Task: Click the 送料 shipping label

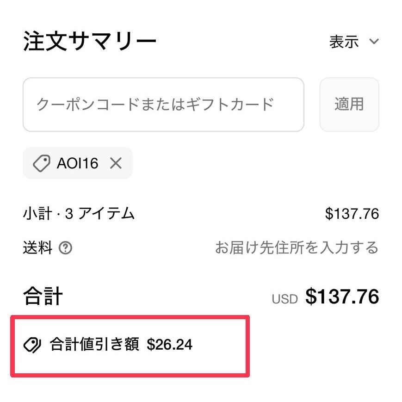Action: coord(37,247)
